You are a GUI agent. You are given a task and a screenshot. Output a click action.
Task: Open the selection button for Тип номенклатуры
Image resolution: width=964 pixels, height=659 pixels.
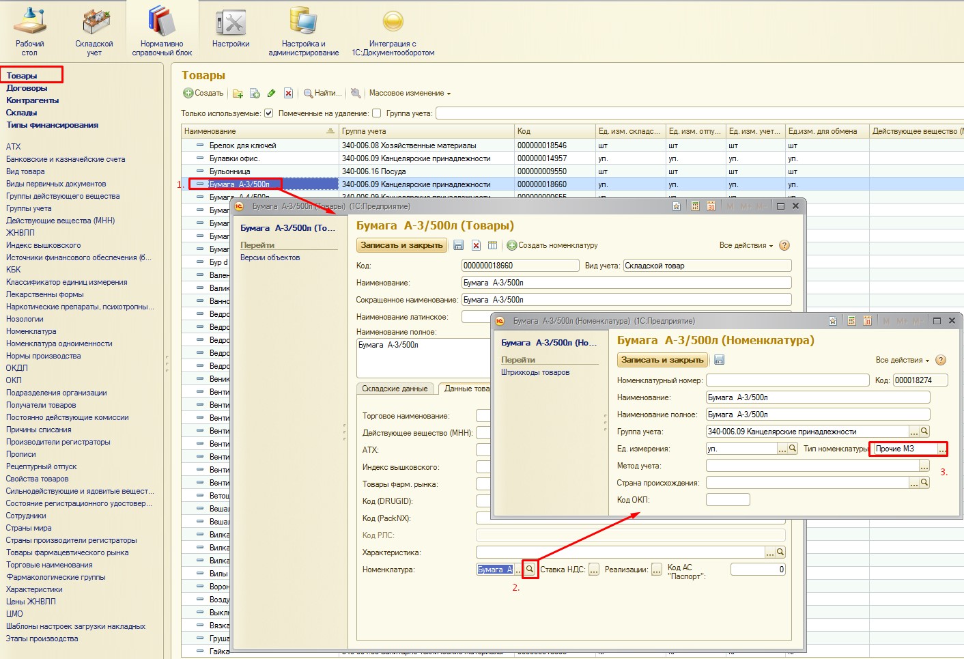point(942,449)
